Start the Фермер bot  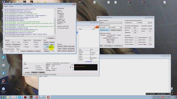(52, 42)
